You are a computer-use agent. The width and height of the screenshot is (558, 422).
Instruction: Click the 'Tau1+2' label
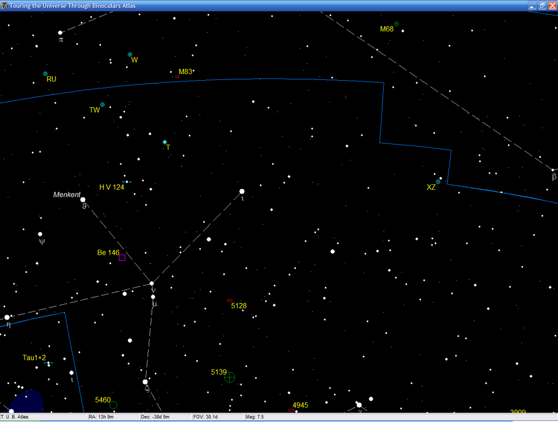34,358
